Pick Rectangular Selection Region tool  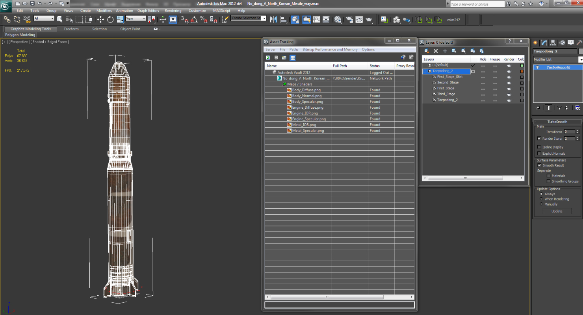pos(79,19)
